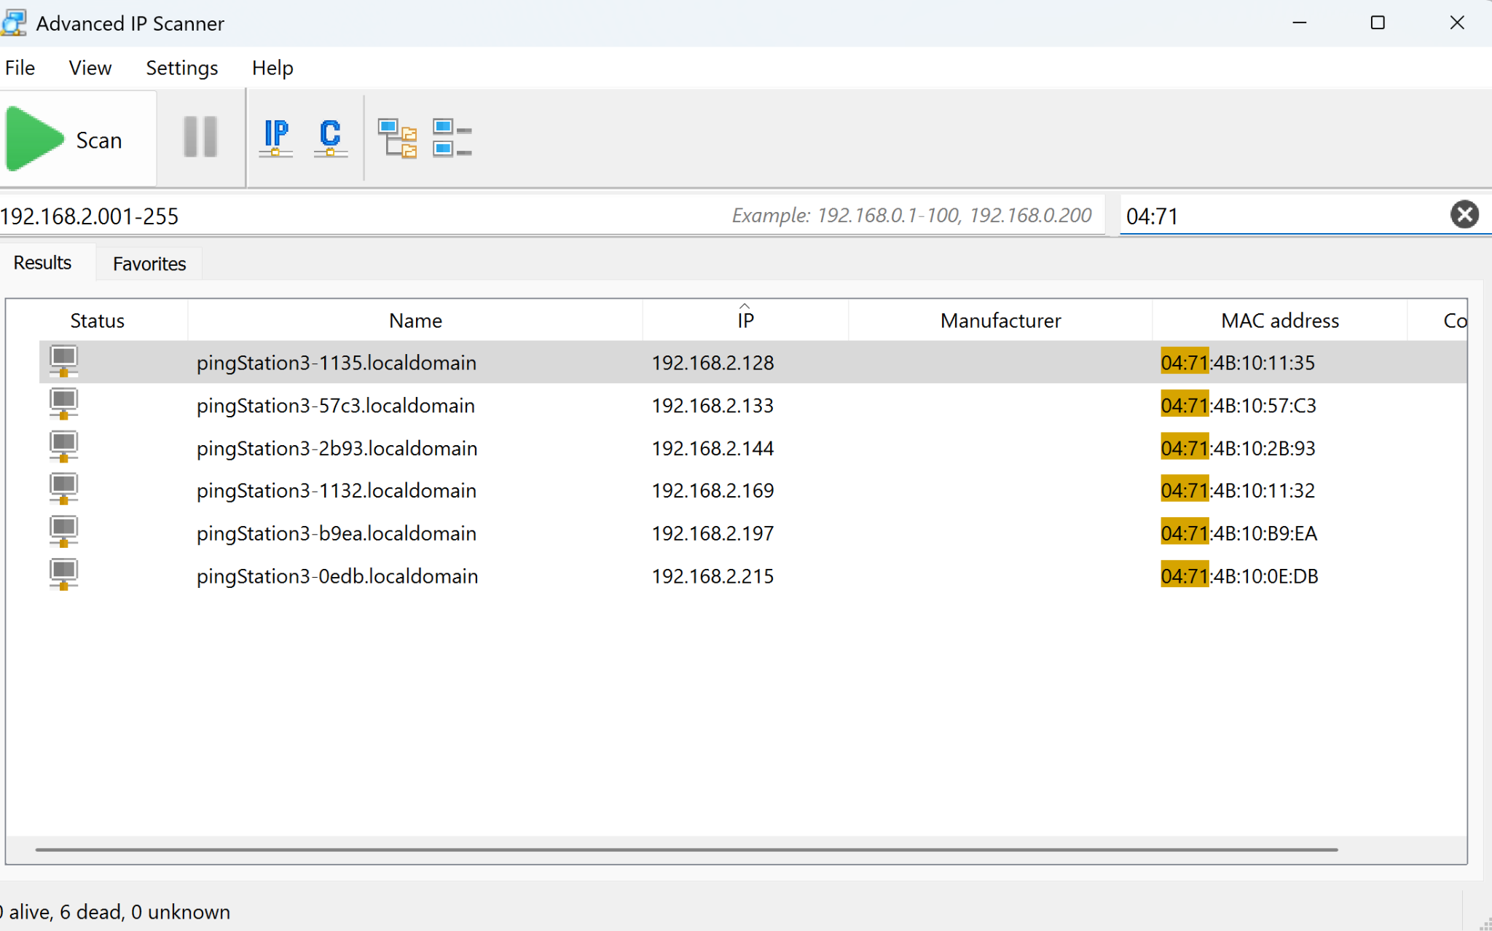Click the class C subnet icon
The height and width of the screenshot is (931, 1492).
tap(330, 138)
